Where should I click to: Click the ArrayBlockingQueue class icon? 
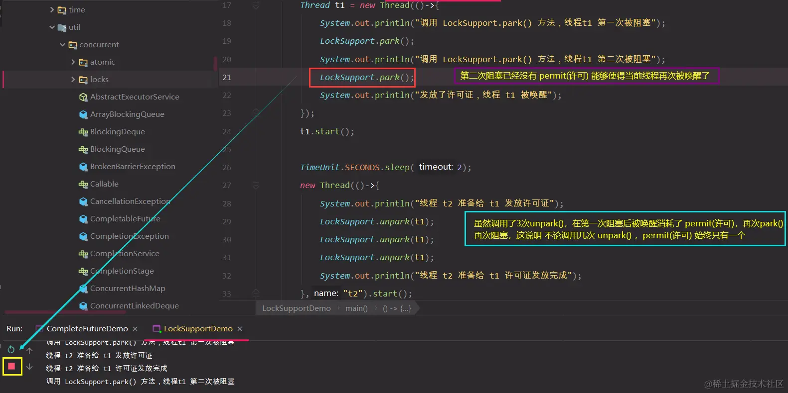(x=83, y=114)
